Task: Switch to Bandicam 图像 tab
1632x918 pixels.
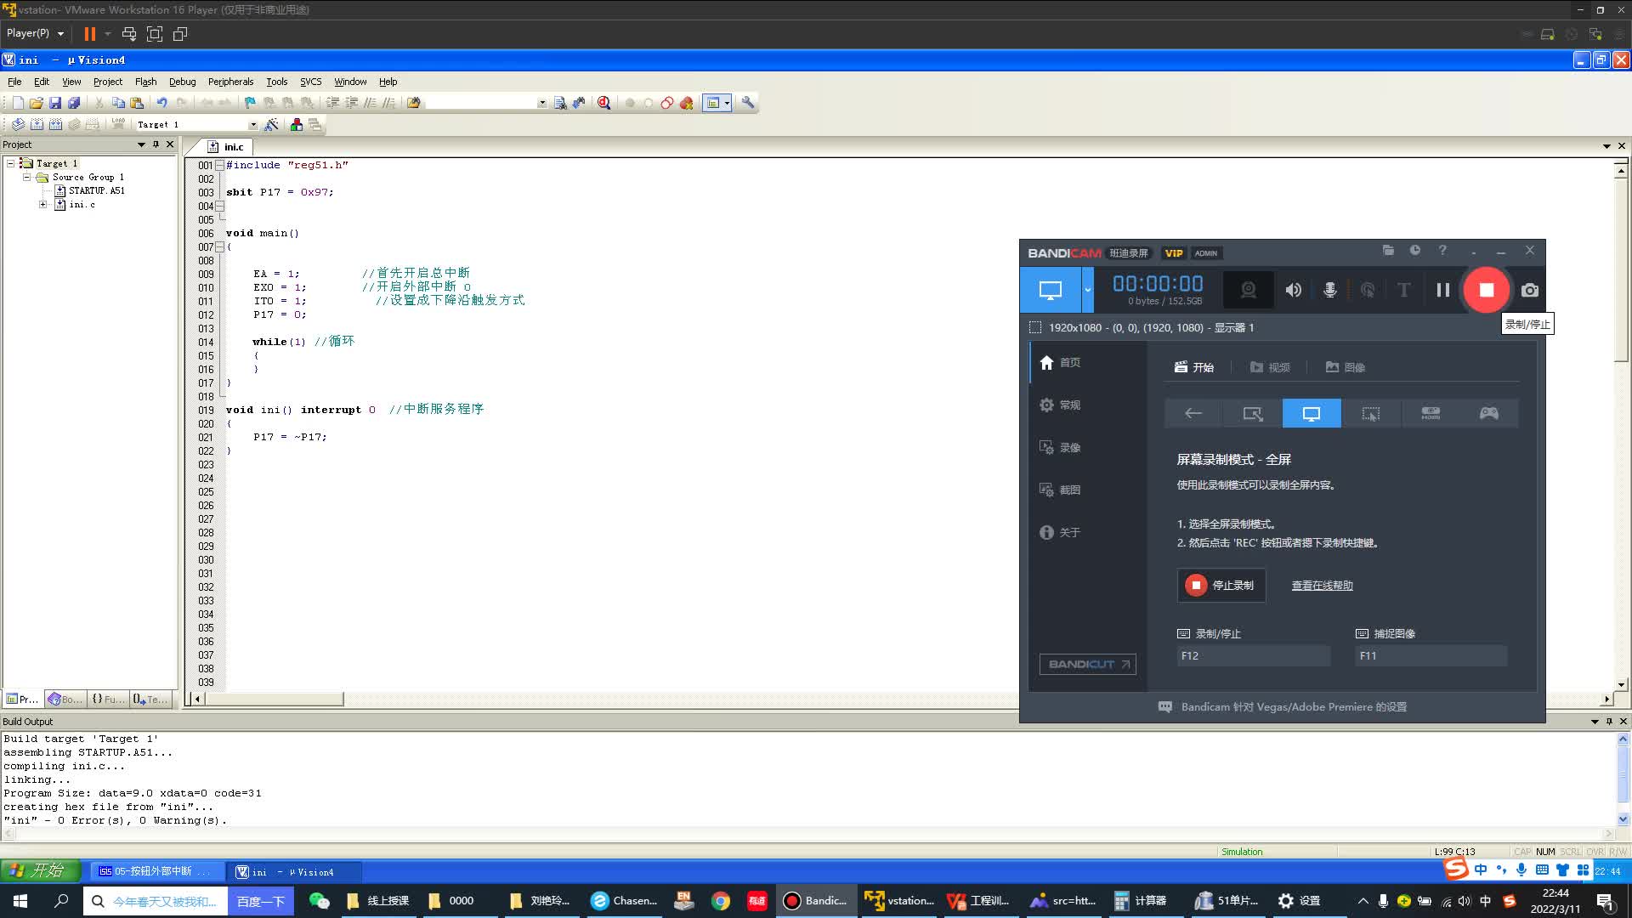Action: click(1346, 367)
